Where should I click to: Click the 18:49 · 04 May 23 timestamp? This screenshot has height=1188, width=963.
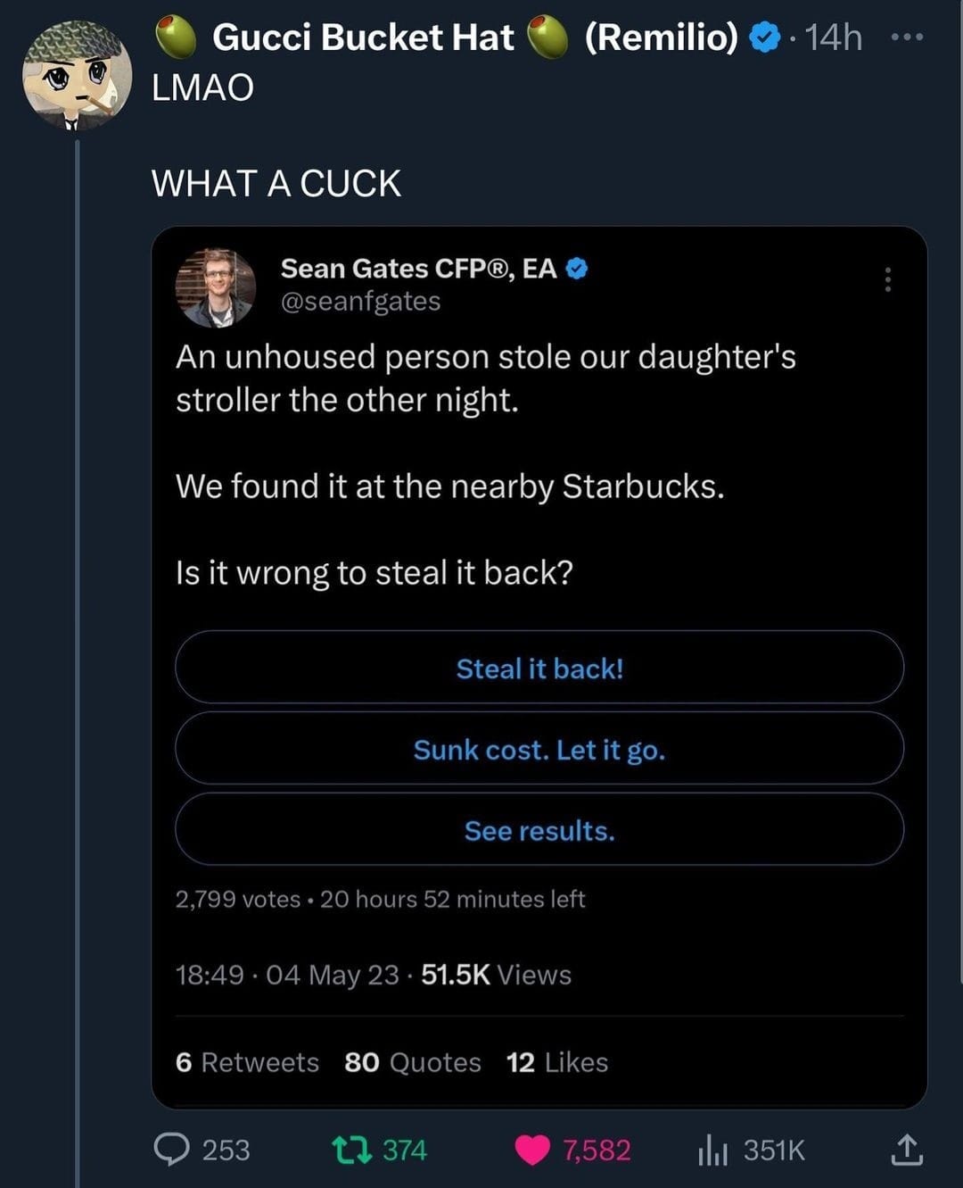[287, 975]
